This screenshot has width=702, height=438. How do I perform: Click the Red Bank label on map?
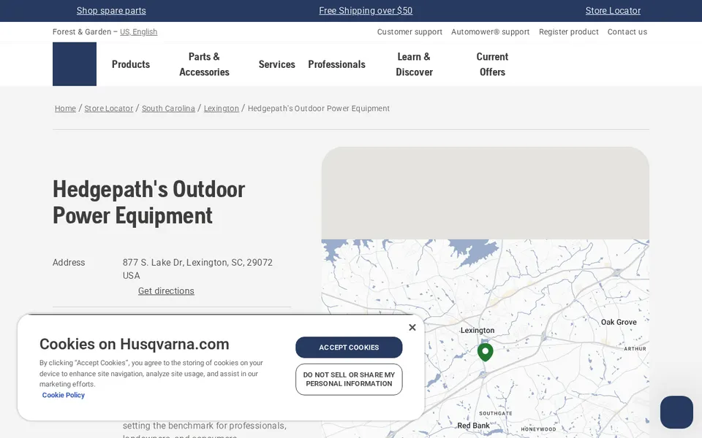coord(473,426)
